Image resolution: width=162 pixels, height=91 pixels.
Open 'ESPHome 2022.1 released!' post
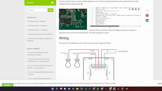point(37,21)
